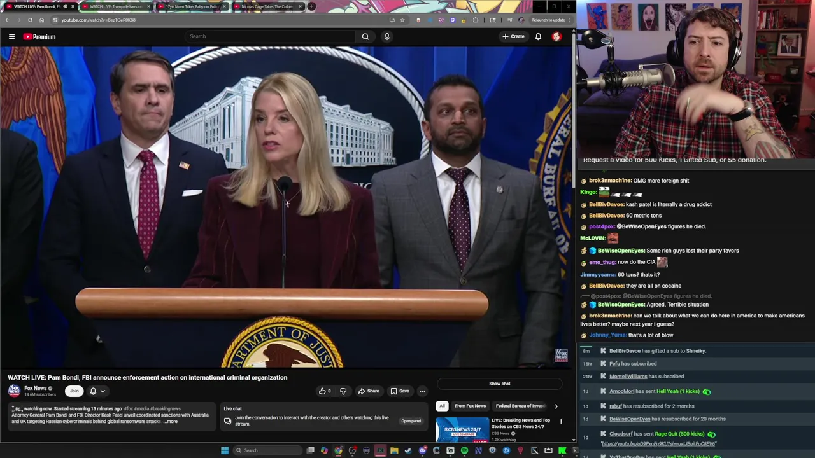815x458 pixels.
Task: Open the browser extensions puzzle icon
Action: tap(476, 20)
